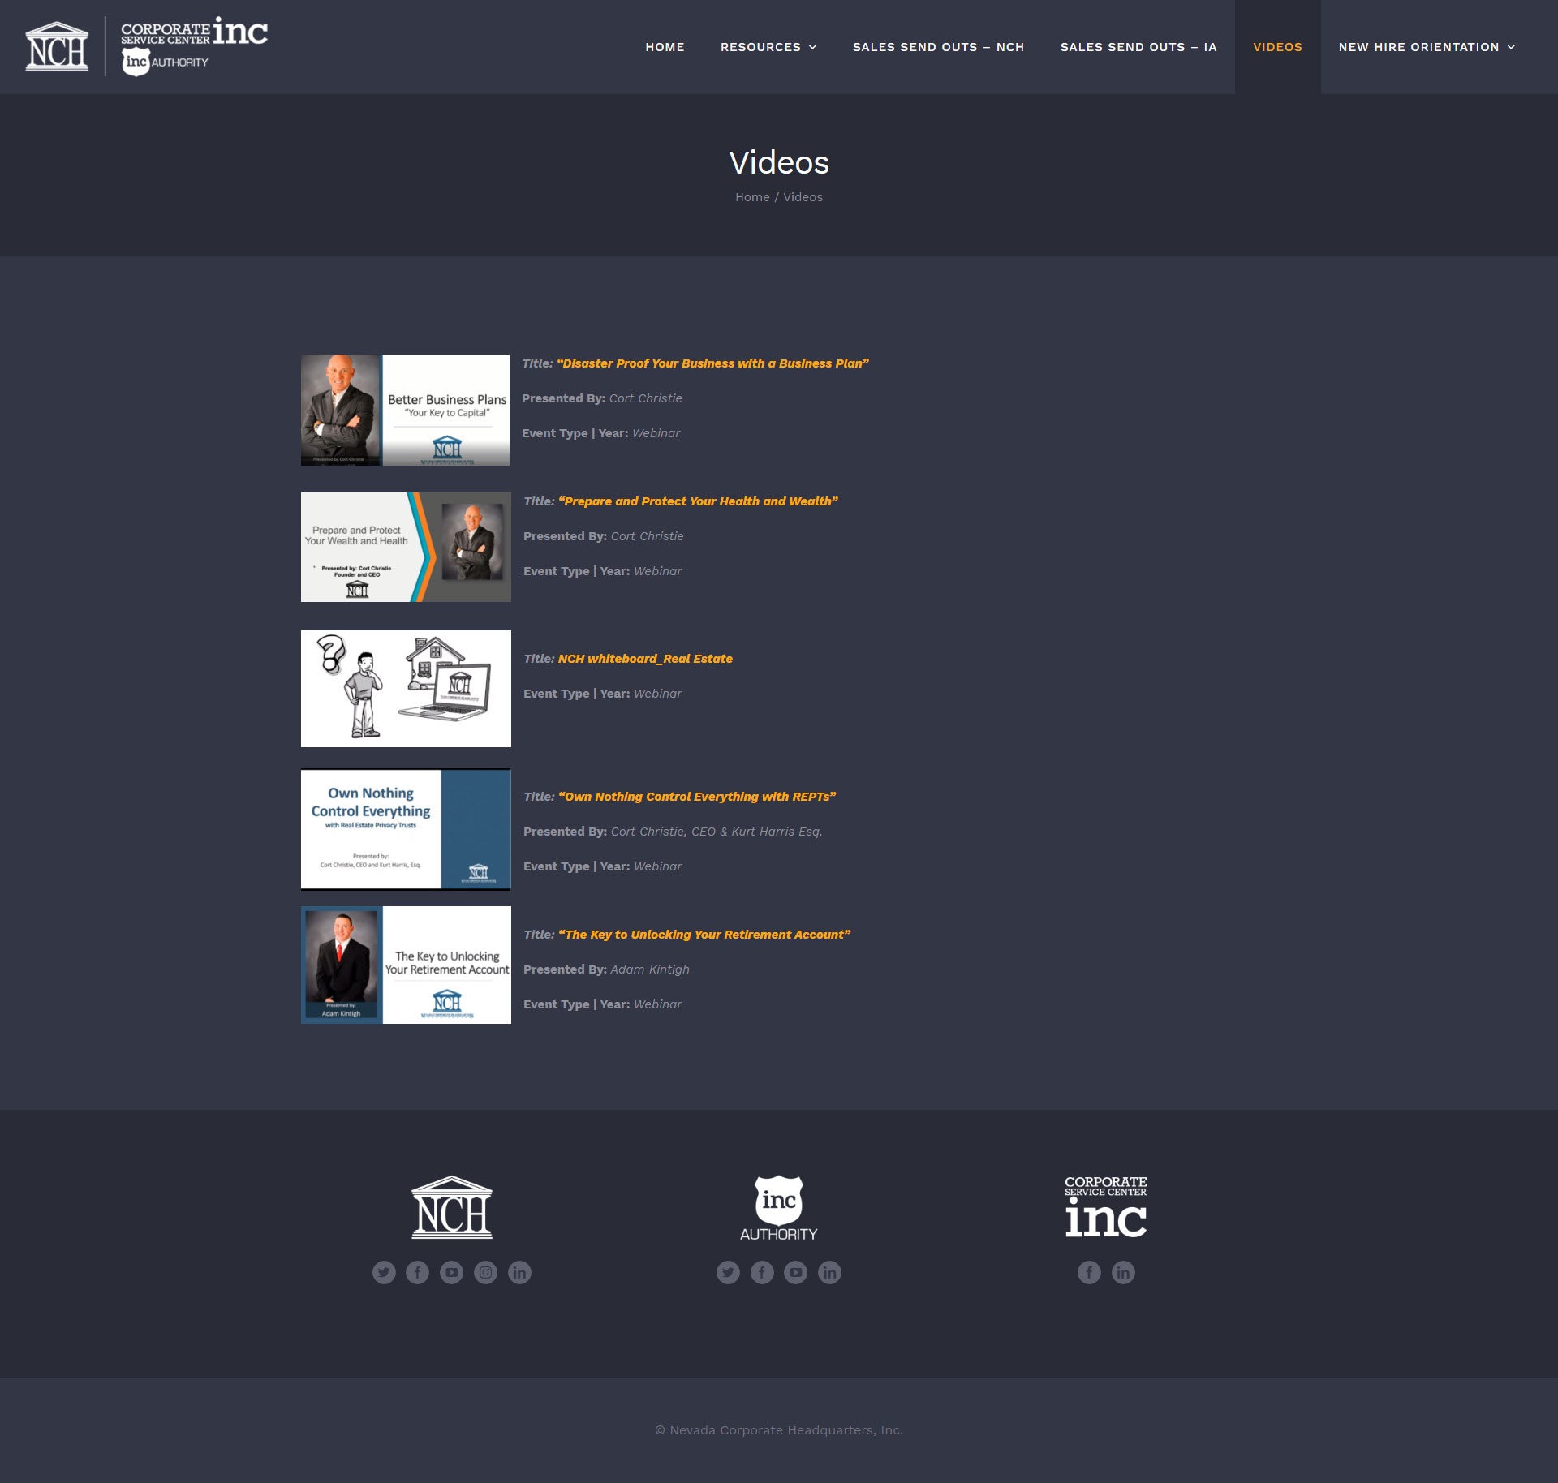Click Home breadcrumb link
The height and width of the screenshot is (1483, 1558).
[x=752, y=197]
